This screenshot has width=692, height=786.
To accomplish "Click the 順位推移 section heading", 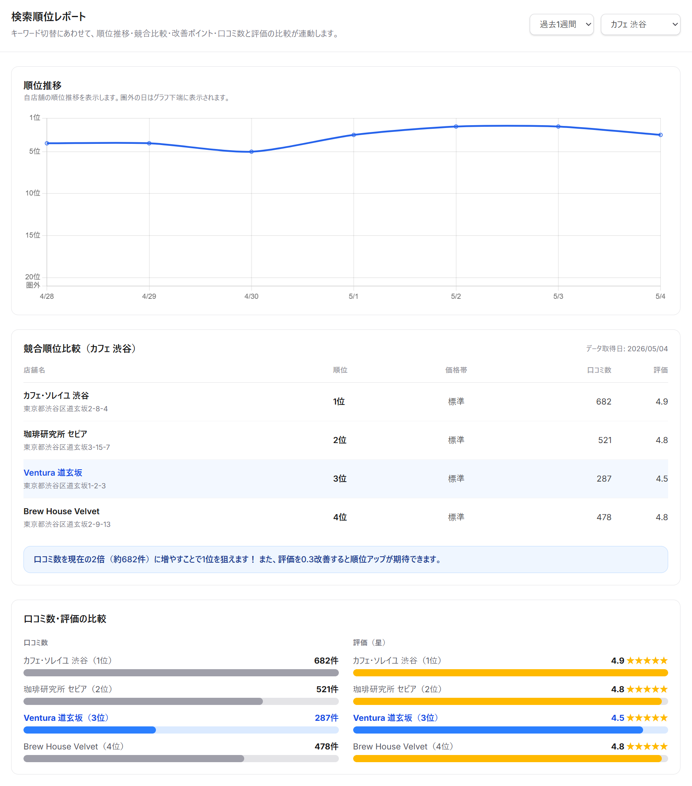I will pyautogui.click(x=43, y=85).
